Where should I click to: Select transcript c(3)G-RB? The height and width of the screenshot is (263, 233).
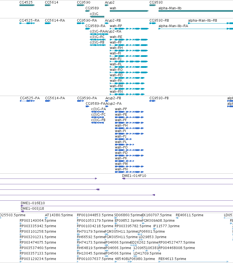coord(97,42)
